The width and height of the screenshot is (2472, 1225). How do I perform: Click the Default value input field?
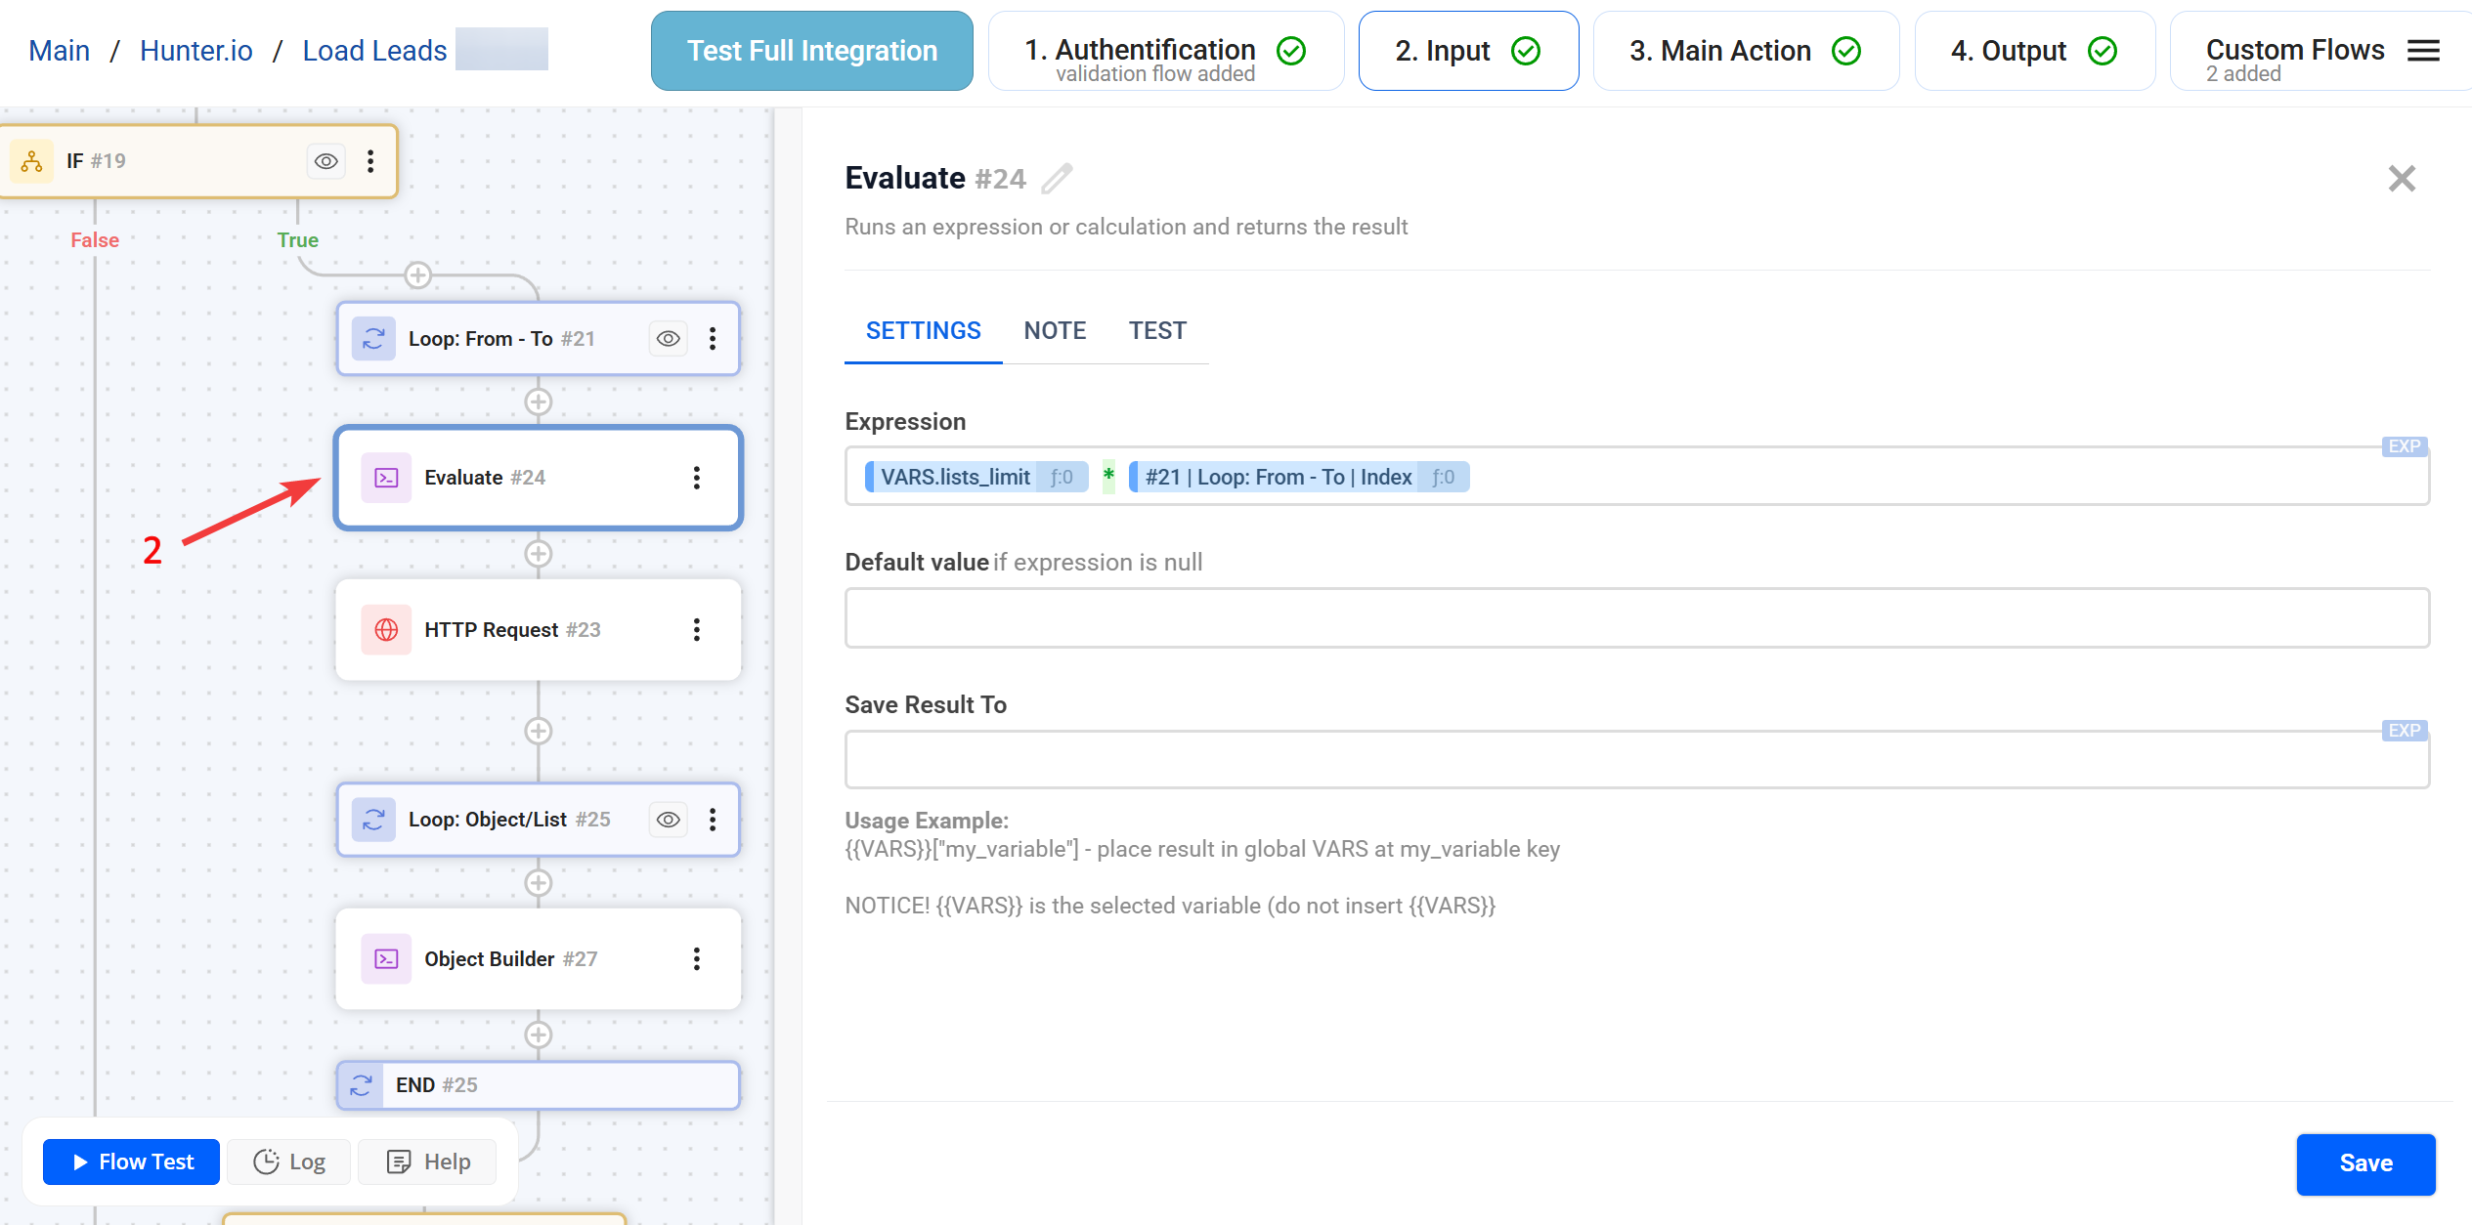tap(1632, 617)
